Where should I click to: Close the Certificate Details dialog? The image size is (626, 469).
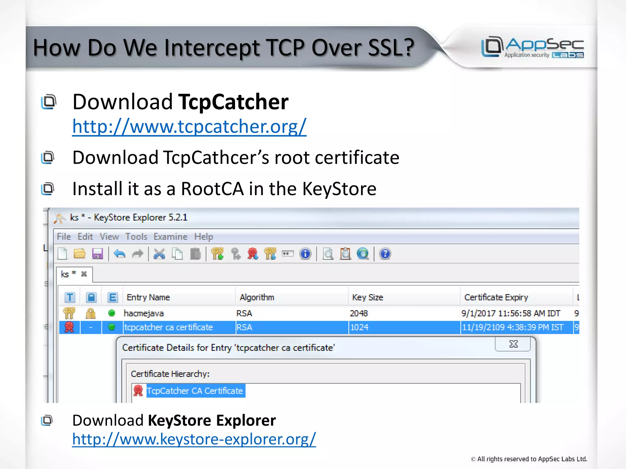tap(514, 344)
